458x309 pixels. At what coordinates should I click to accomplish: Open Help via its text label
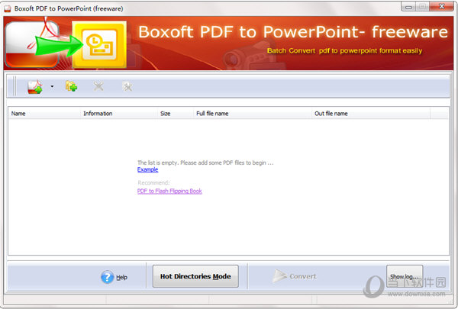tap(122, 277)
